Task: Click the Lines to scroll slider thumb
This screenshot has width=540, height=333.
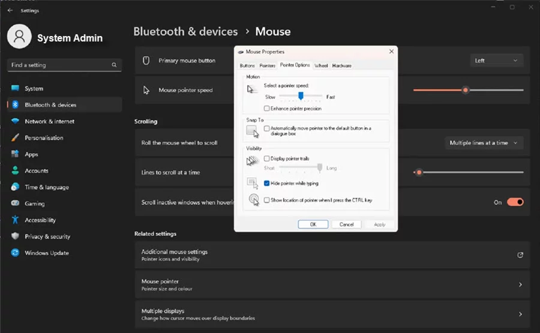Action: (x=419, y=172)
